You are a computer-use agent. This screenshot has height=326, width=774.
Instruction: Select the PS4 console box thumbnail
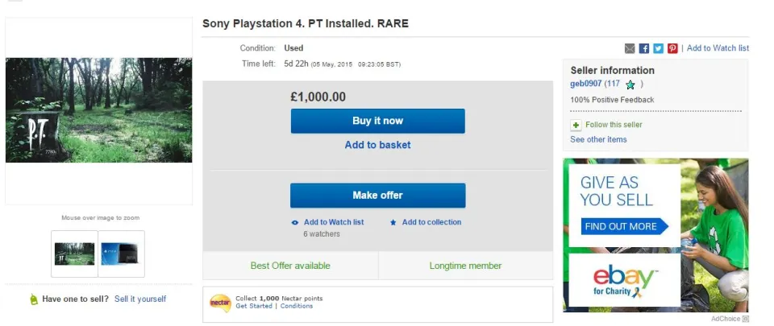[x=121, y=254]
